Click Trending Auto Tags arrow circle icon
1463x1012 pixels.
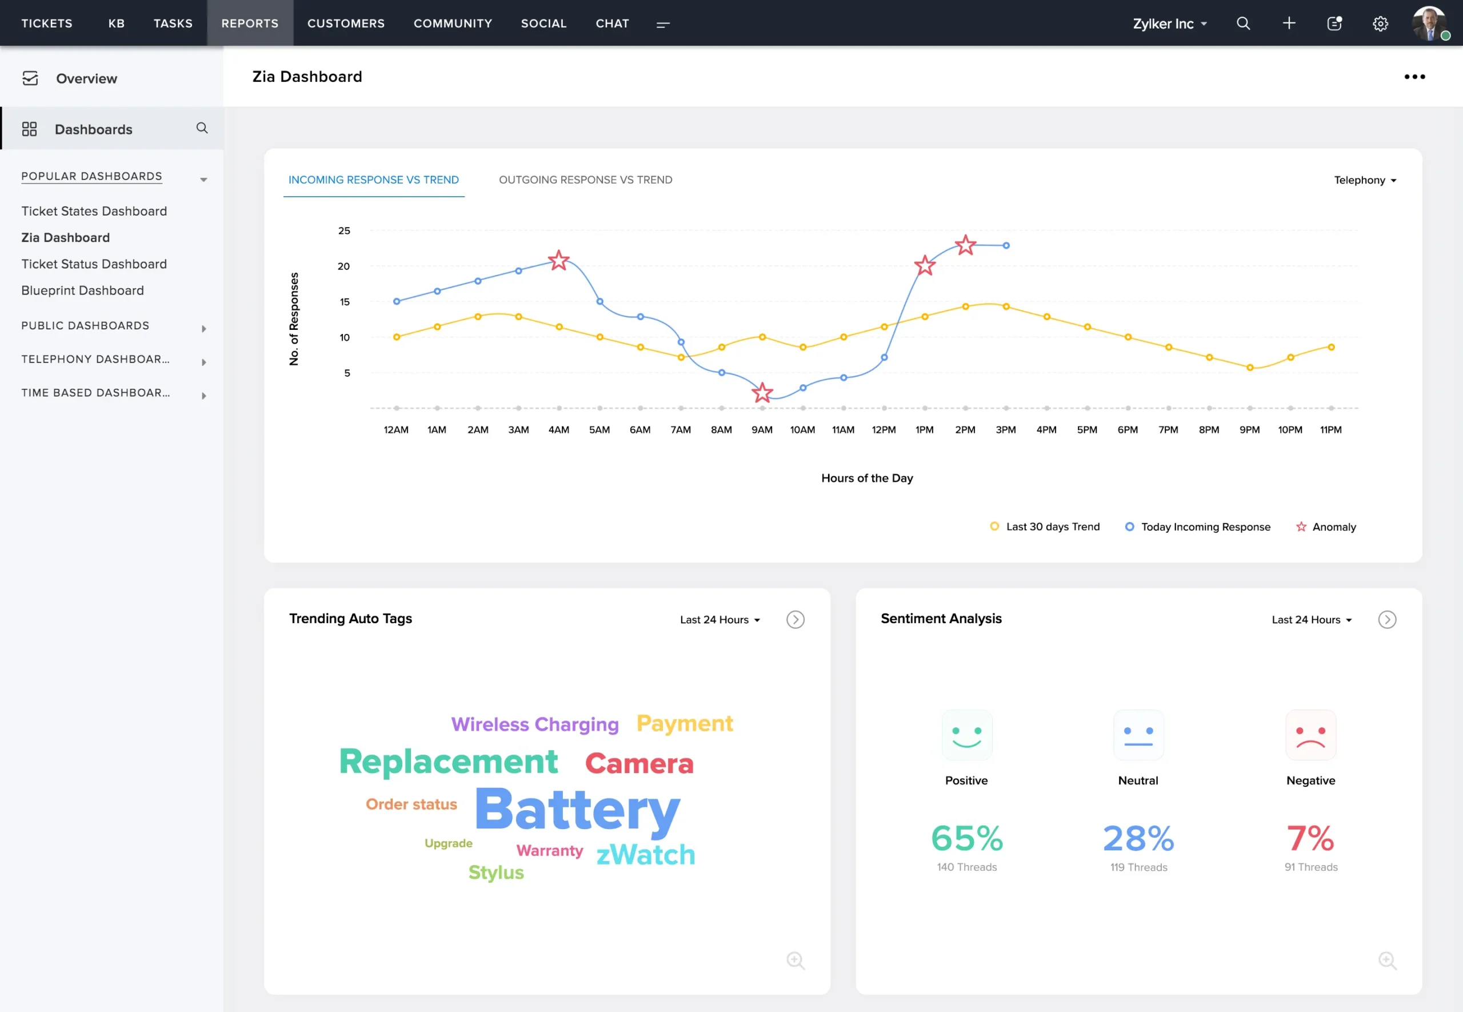point(795,620)
